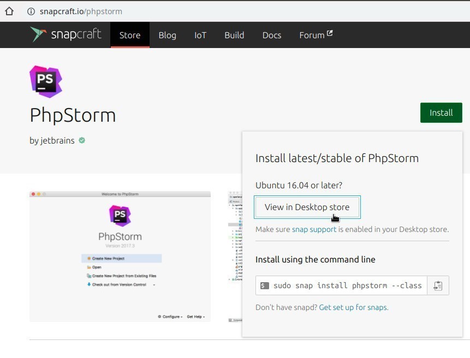This screenshot has width=470, height=358.
Task: Open site information icon in address bar
Action: coord(31,11)
